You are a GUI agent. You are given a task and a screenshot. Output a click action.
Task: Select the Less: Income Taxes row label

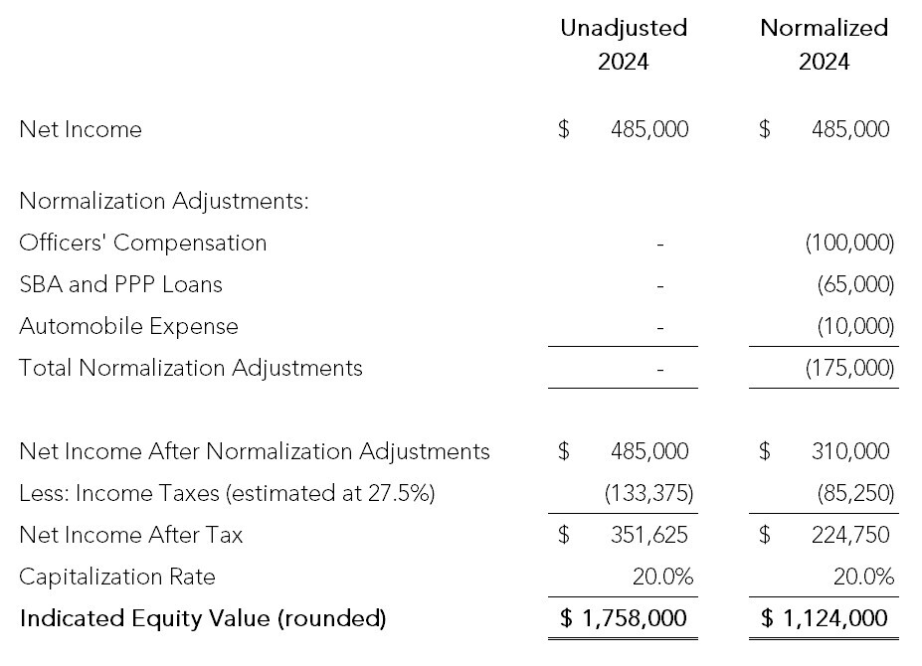[x=227, y=493]
